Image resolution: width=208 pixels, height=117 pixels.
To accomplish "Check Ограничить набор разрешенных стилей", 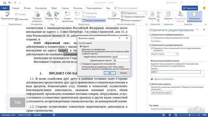I will click(152, 38).
